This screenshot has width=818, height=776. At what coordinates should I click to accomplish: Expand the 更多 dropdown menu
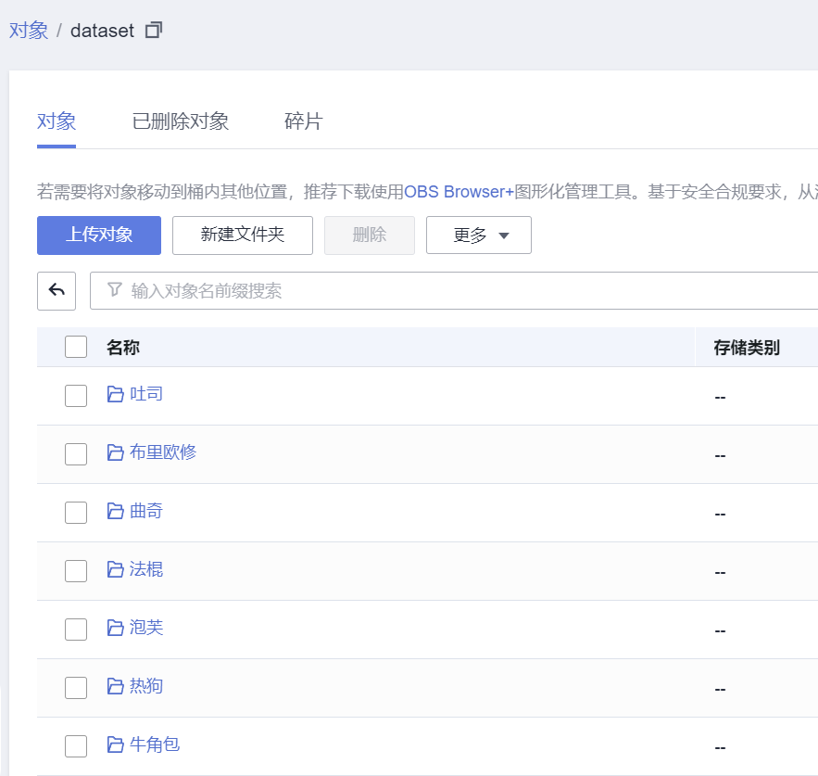(479, 235)
